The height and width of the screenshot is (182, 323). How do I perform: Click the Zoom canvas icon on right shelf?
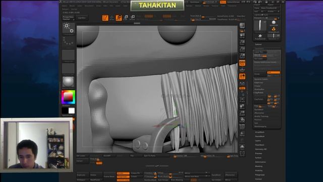(x=242, y=42)
